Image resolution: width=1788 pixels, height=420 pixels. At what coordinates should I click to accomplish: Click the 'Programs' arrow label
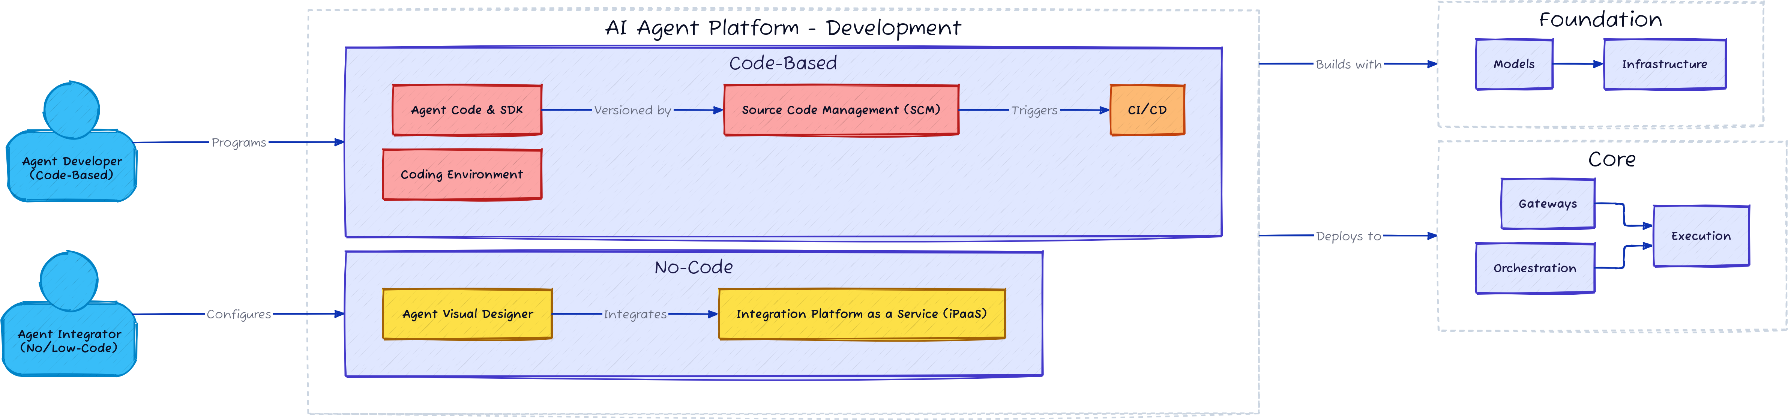[x=239, y=142]
